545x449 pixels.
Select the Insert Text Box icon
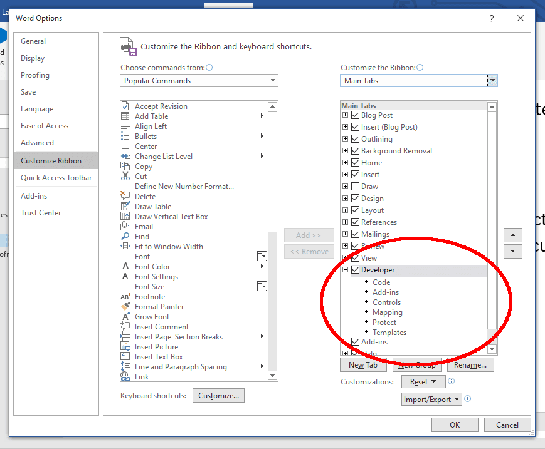[x=125, y=356]
